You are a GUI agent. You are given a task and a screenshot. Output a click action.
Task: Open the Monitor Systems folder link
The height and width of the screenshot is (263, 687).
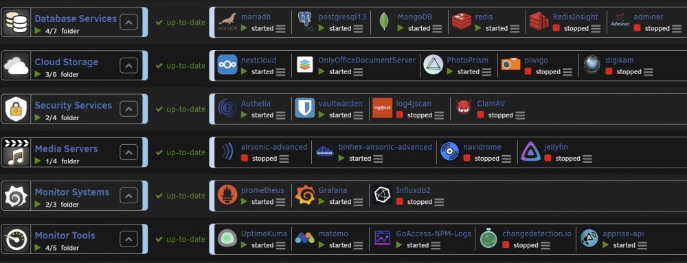pyautogui.click(x=72, y=192)
